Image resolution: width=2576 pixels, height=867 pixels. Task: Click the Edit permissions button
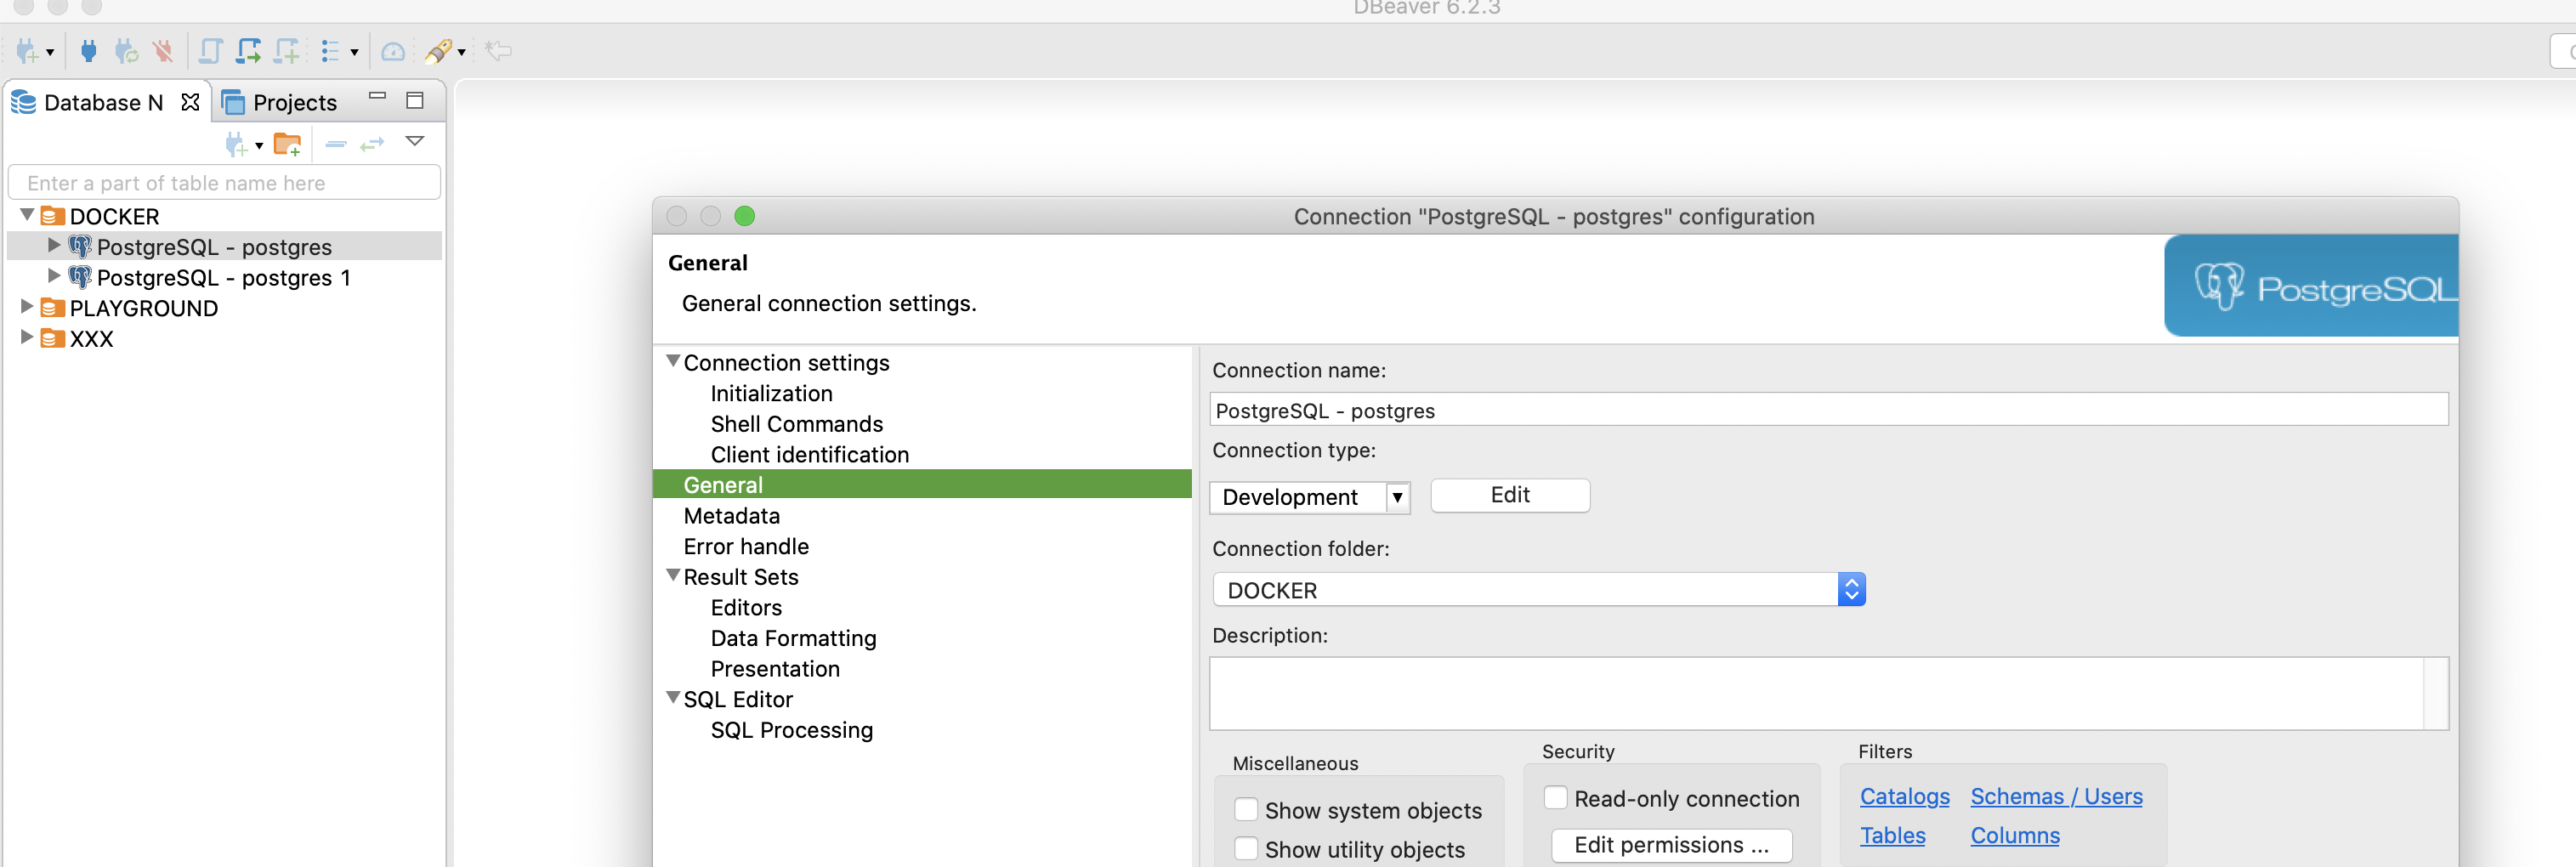(x=1671, y=845)
